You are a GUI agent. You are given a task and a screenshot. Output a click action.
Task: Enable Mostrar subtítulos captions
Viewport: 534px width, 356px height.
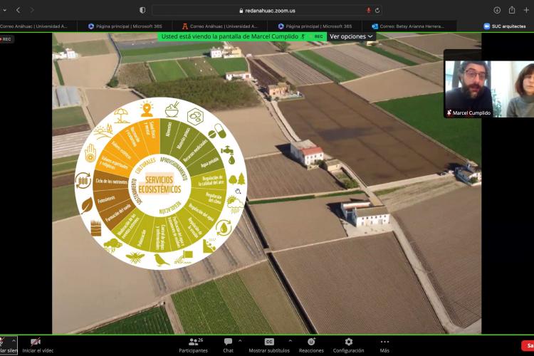pos(269,345)
